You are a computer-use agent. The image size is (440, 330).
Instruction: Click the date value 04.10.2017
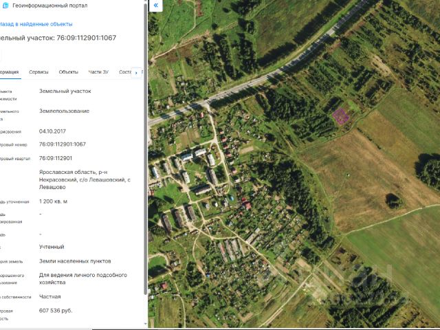pyautogui.click(x=52, y=131)
